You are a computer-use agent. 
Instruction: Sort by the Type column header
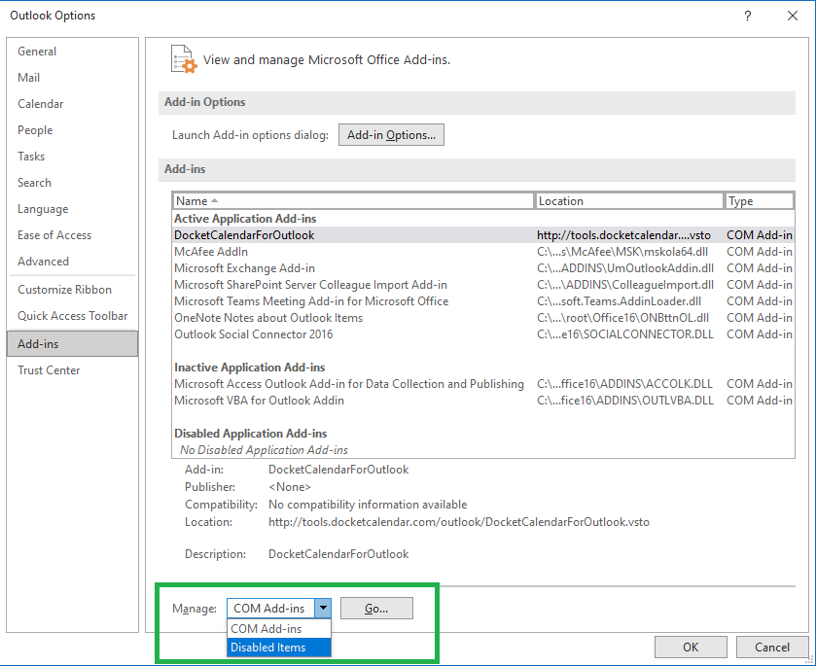[x=760, y=201]
